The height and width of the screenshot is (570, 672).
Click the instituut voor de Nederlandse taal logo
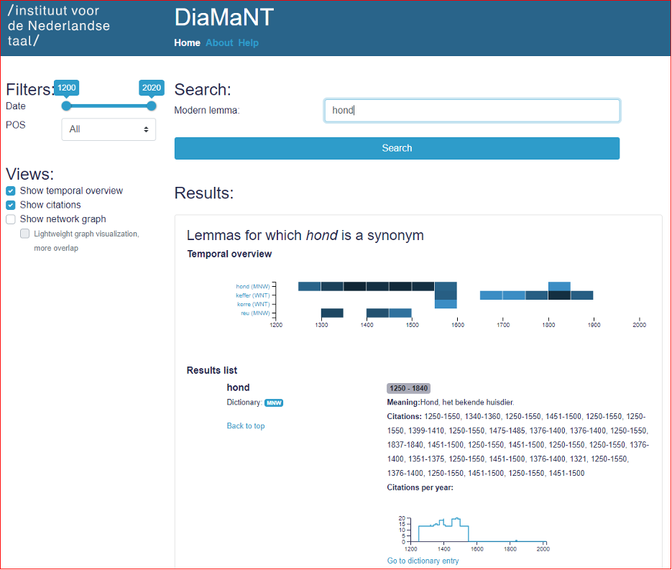tap(59, 26)
